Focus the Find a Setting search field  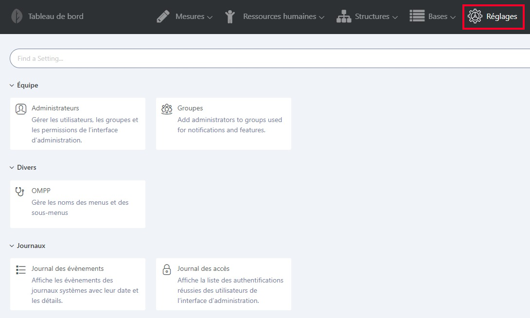pyautogui.click(x=267, y=58)
